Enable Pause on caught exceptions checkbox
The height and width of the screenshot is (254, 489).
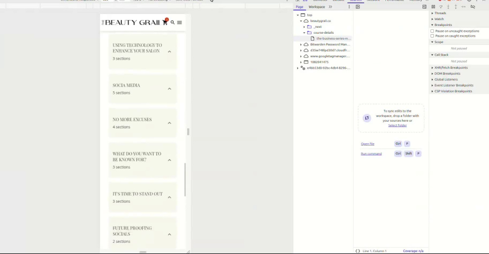tap(432, 36)
